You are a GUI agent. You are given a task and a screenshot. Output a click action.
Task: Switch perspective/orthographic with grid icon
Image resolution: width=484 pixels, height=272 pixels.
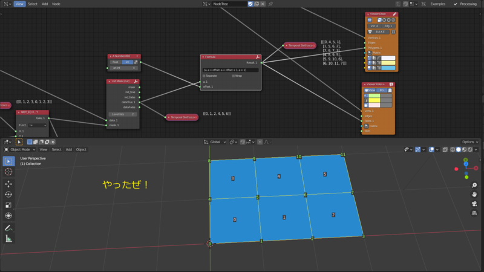(x=474, y=213)
